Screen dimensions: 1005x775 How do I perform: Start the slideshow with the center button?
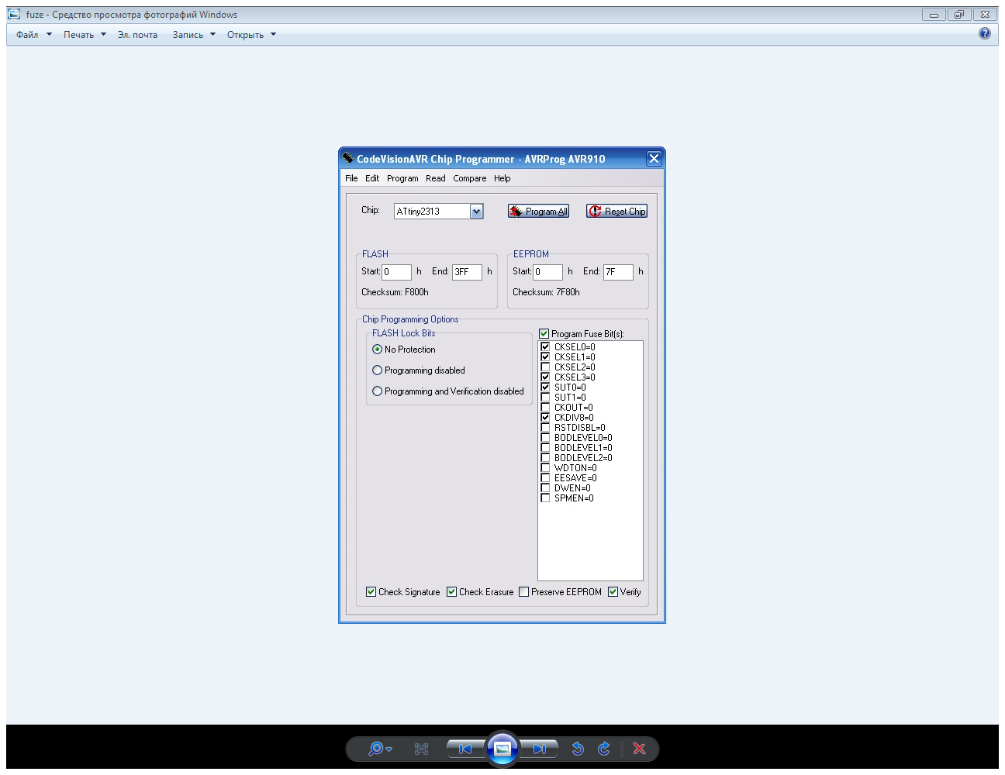point(502,749)
